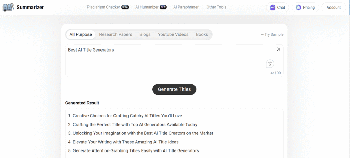Click the NEW badge beside AI Humanizer

pos(163,7)
